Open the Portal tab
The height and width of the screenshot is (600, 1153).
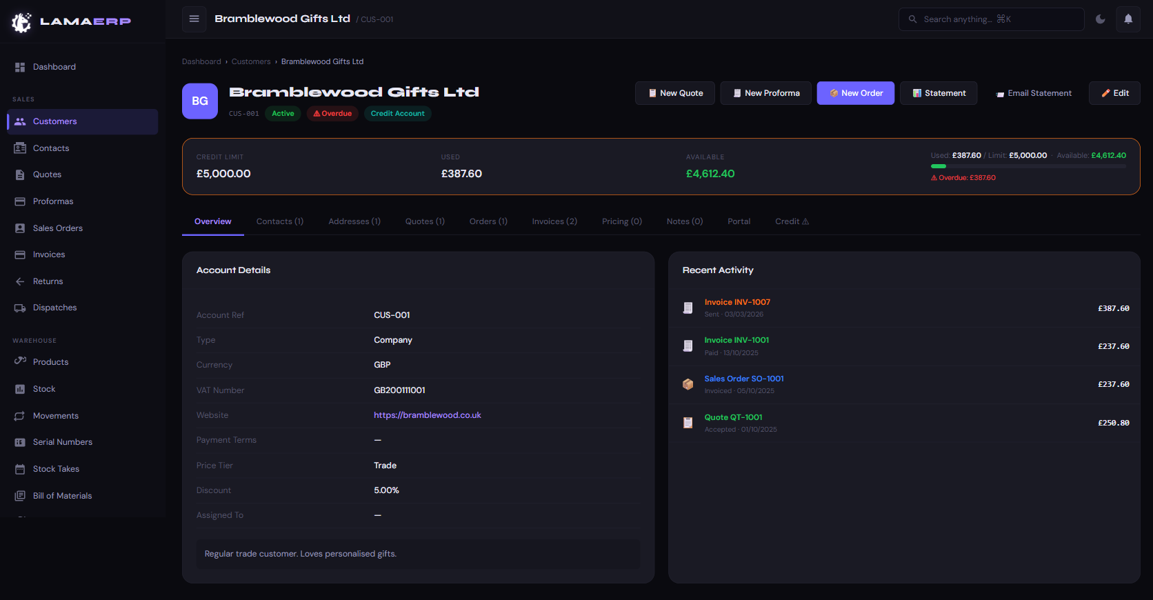739,221
